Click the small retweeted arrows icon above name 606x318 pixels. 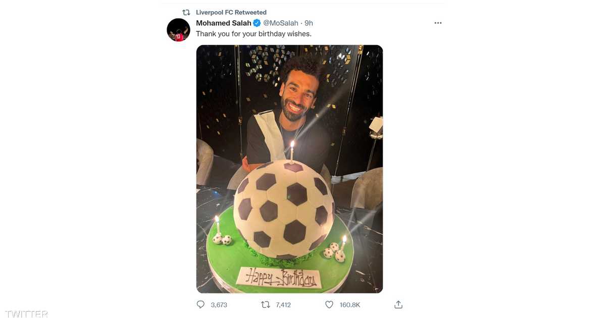tap(186, 12)
